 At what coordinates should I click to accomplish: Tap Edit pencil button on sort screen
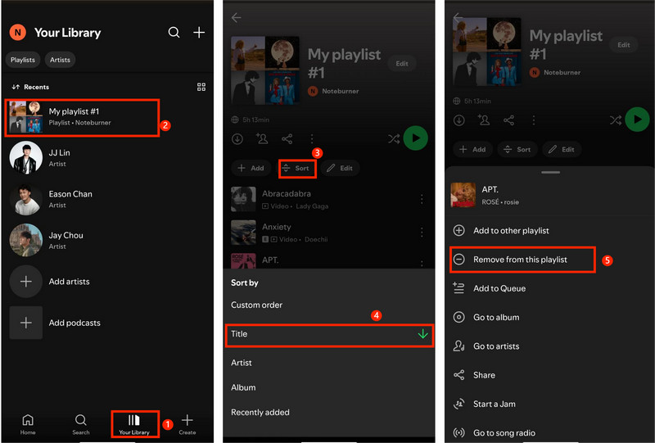pyautogui.click(x=341, y=168)
